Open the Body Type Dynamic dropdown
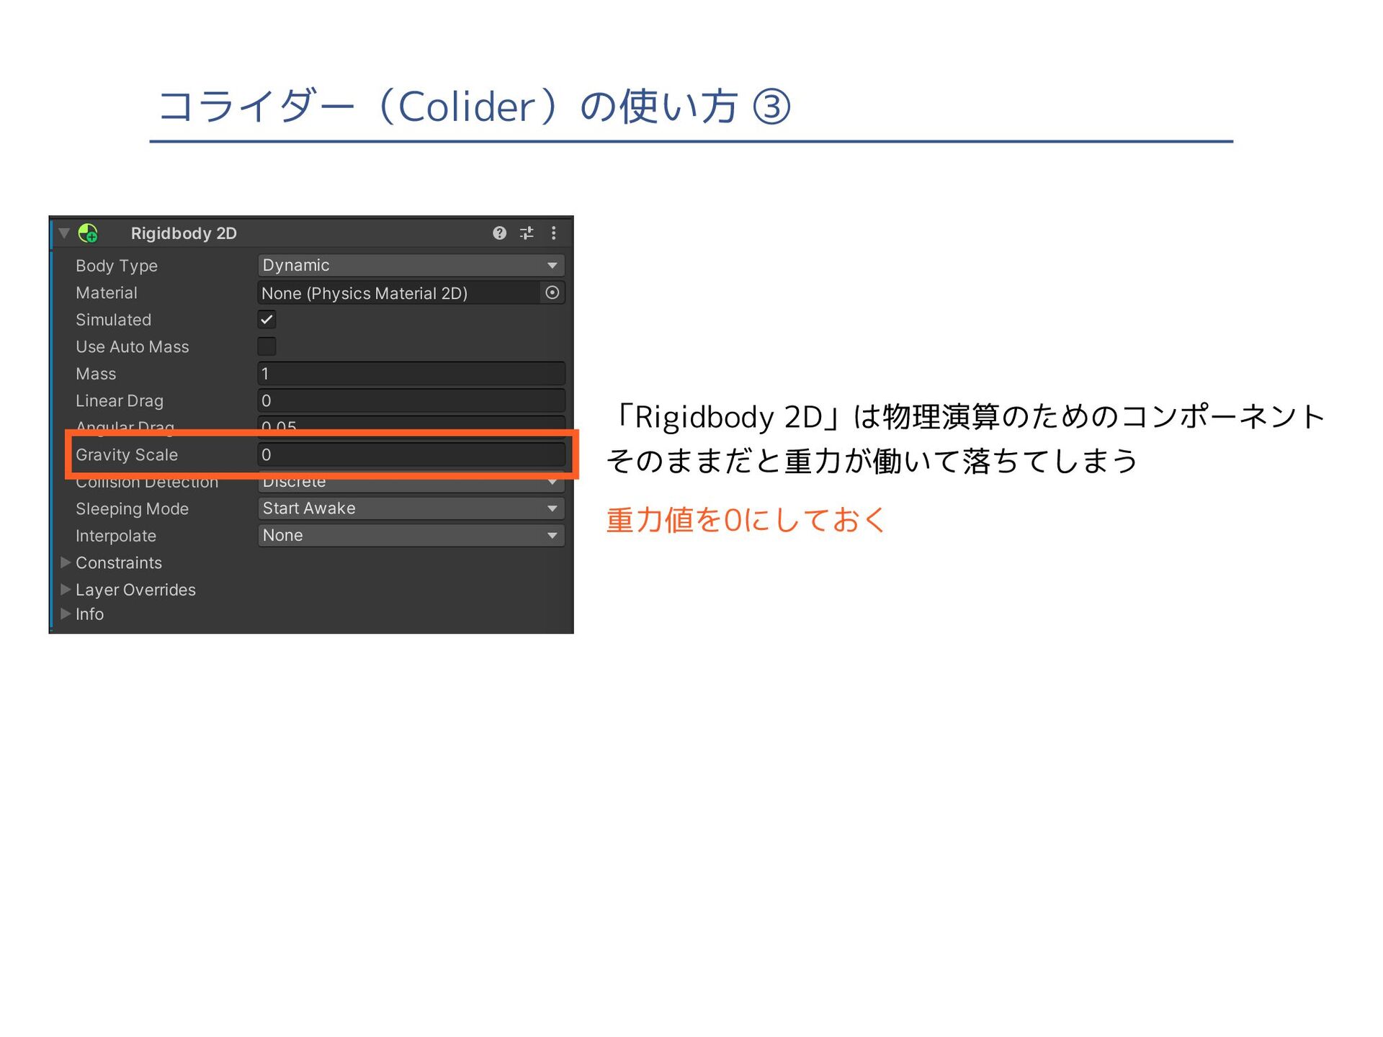 [411, 266]
